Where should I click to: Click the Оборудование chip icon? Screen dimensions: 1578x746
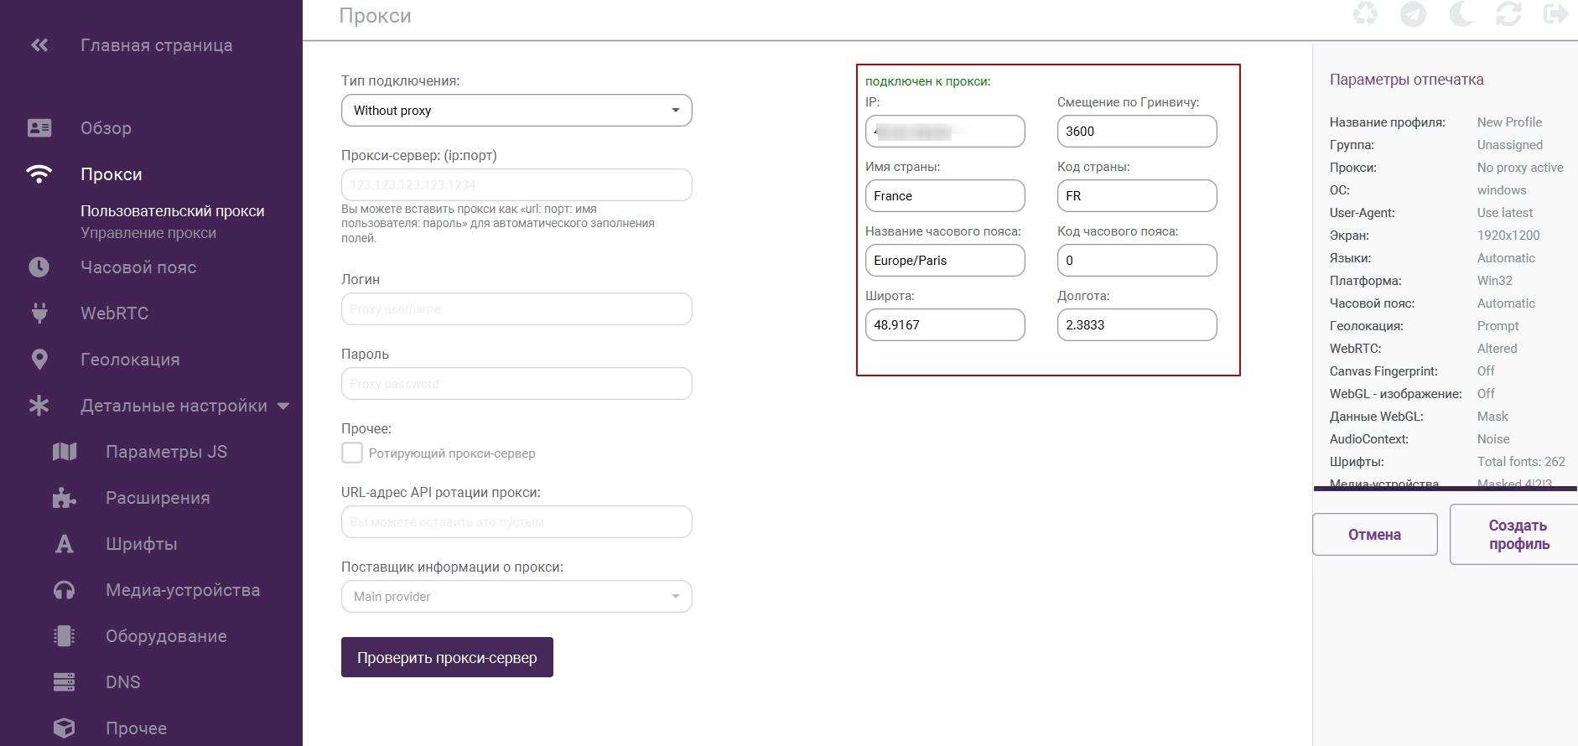click(65, 636)
